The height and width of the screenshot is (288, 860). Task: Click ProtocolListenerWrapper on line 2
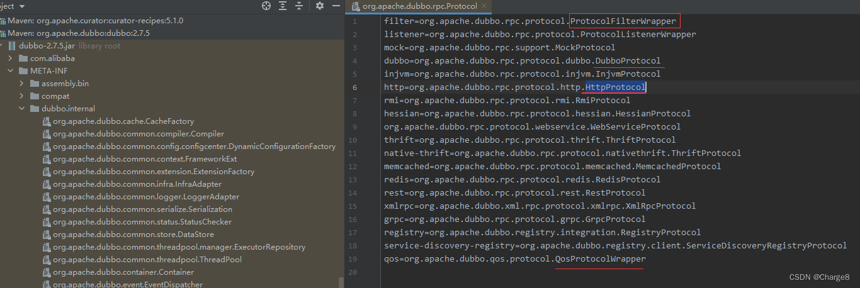[x=638, y=34]
